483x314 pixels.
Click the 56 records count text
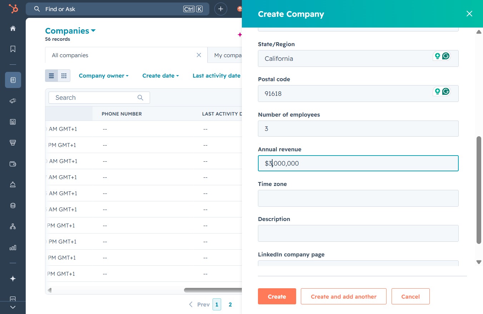pos(58,39)
